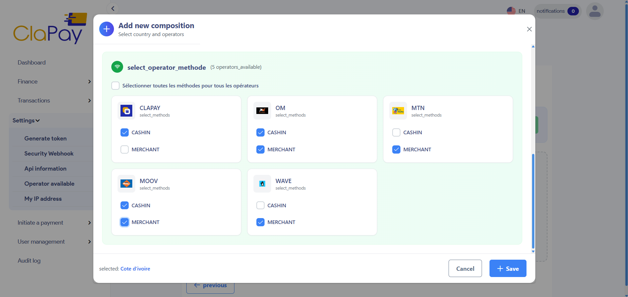Click the CLAPAY operator logo icon
This screenshot has width=628, height=297.
(x=126, y=111)
